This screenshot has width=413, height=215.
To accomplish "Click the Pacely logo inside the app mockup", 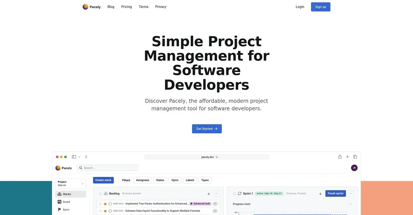I will click(x=64, y=168).
